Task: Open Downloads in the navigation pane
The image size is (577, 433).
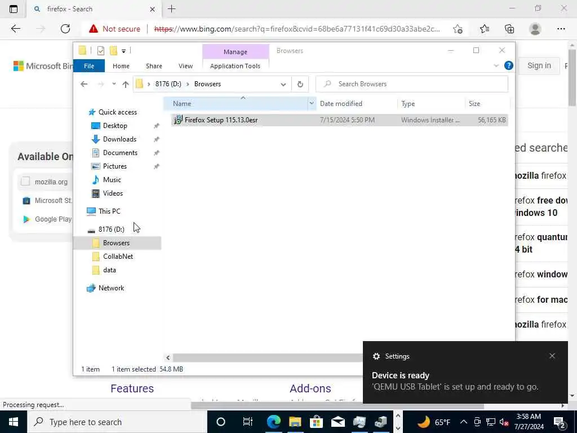Action: [119, 139]
